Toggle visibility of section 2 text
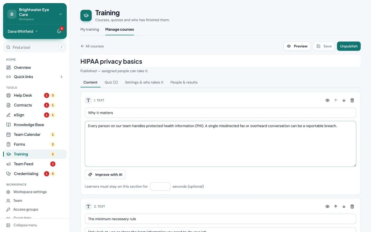 [x=327, y=206]
